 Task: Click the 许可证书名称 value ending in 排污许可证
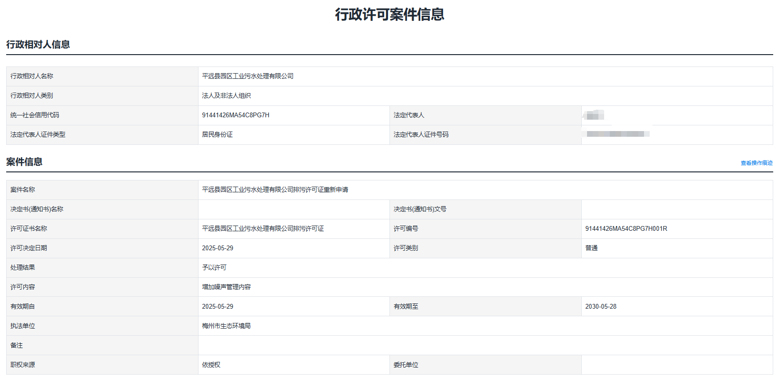pos(263,229)
